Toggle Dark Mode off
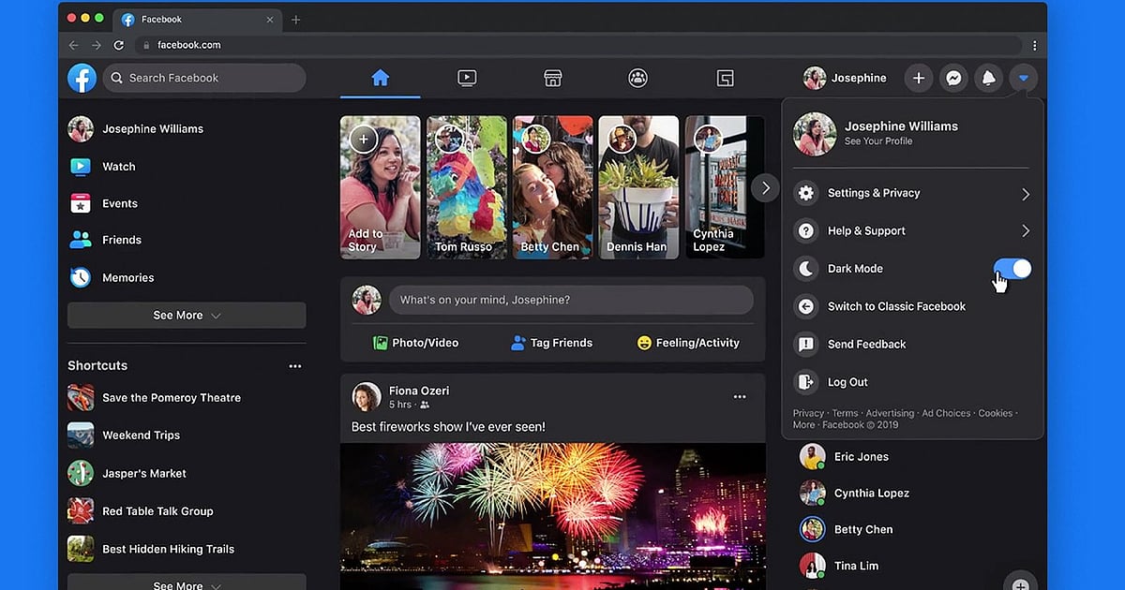The image size is (1125, 590). pos(1012,269)
